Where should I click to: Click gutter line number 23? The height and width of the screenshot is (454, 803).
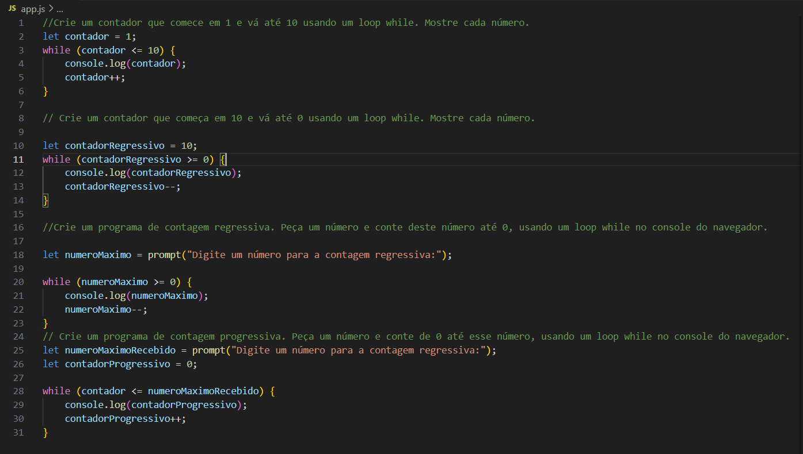click(x=18, y=323)
